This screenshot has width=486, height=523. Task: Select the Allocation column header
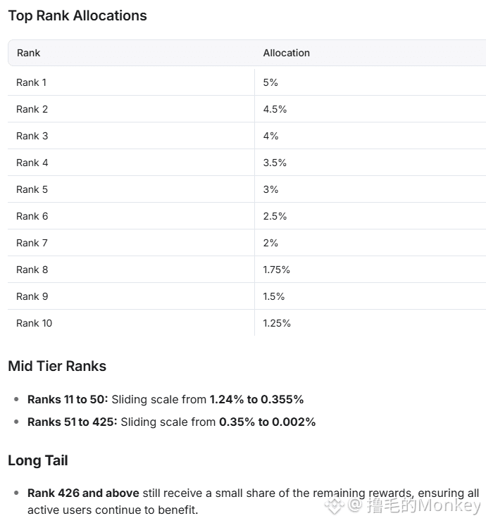pos(287,53)
